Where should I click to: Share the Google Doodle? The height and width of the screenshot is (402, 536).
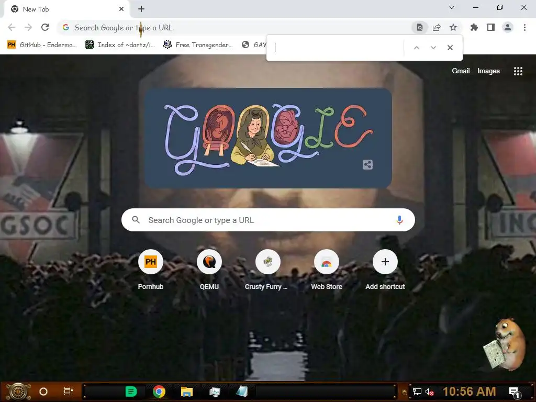367,165
